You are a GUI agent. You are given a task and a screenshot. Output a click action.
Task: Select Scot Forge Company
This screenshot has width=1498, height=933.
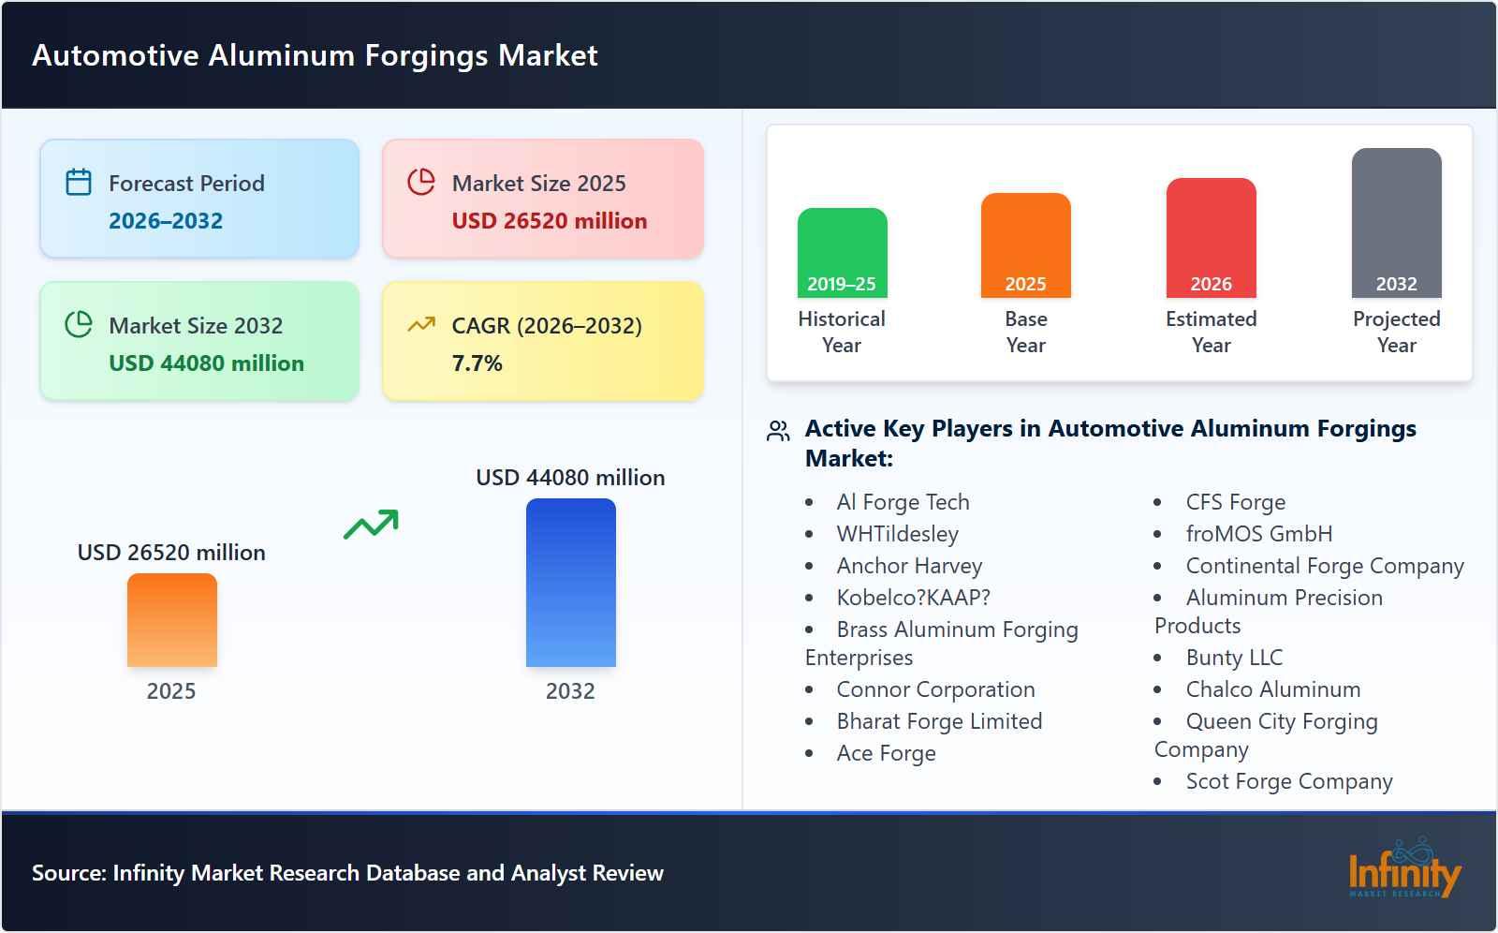pos(1289,781)
